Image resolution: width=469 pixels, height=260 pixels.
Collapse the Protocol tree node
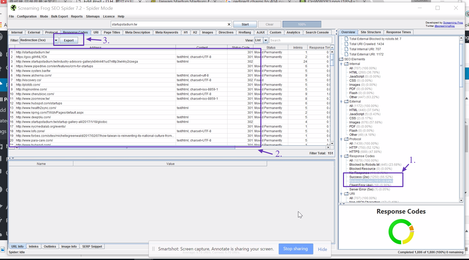[341, 139]
